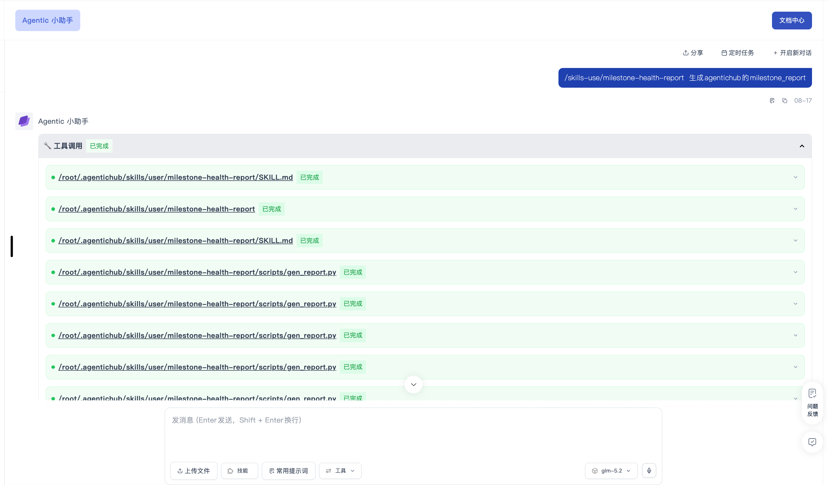Expand the third gen_report.py row
827x485 pixels.
pyautogui.click(x=795, y=335)
